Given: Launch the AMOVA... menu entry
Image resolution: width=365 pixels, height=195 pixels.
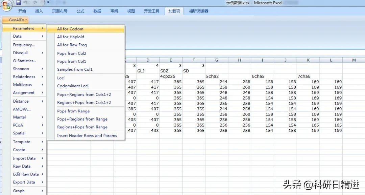Looking at the screenshot, I should (x=24, y=109).
